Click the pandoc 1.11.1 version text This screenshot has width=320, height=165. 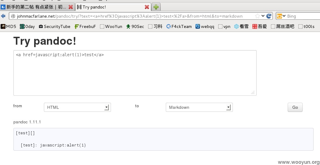click(27, 122)
